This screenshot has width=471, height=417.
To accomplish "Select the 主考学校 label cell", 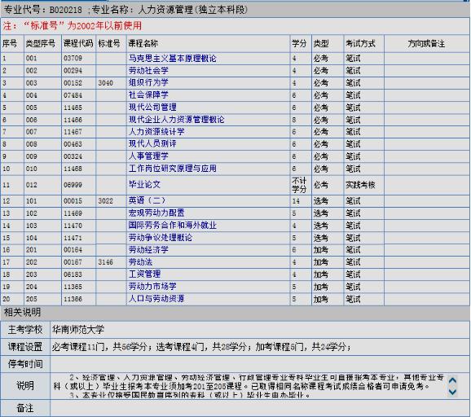I will [x=25, y=330].
